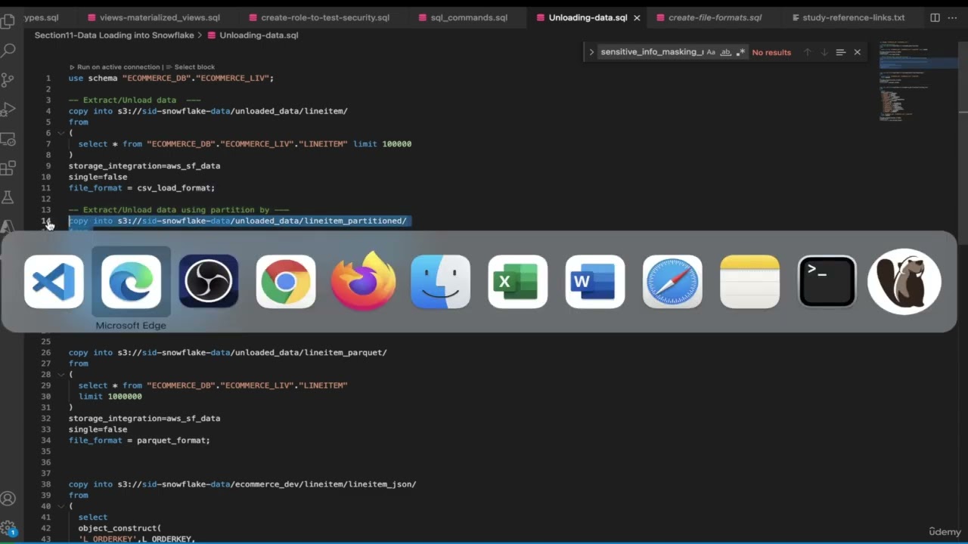Toggle Match Whole Word in find widget
The width and height of the screenshot is (968, 544).
(725, 52)
